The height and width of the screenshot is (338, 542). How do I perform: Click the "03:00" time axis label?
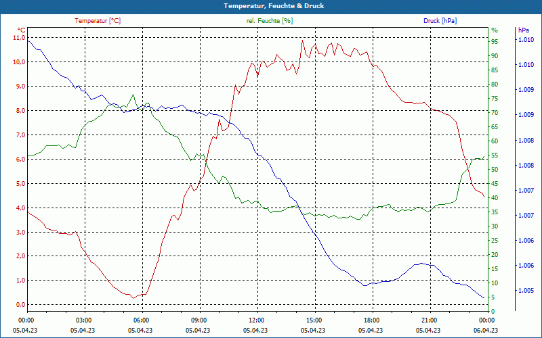click(83, 320)
